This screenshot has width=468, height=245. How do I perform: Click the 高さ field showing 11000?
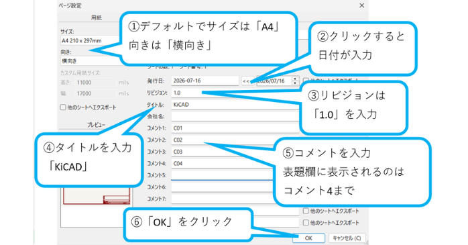[x=95, y=83]
